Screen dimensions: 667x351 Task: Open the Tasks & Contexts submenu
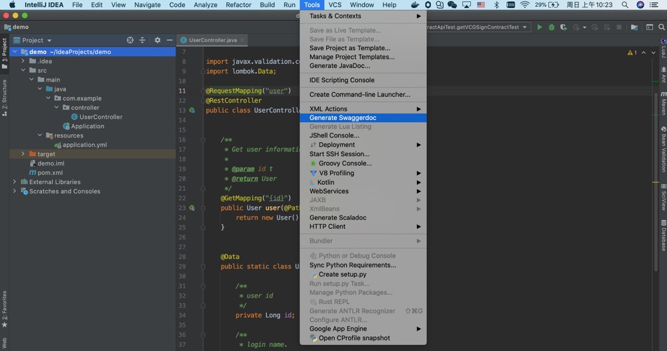(364, 16)
